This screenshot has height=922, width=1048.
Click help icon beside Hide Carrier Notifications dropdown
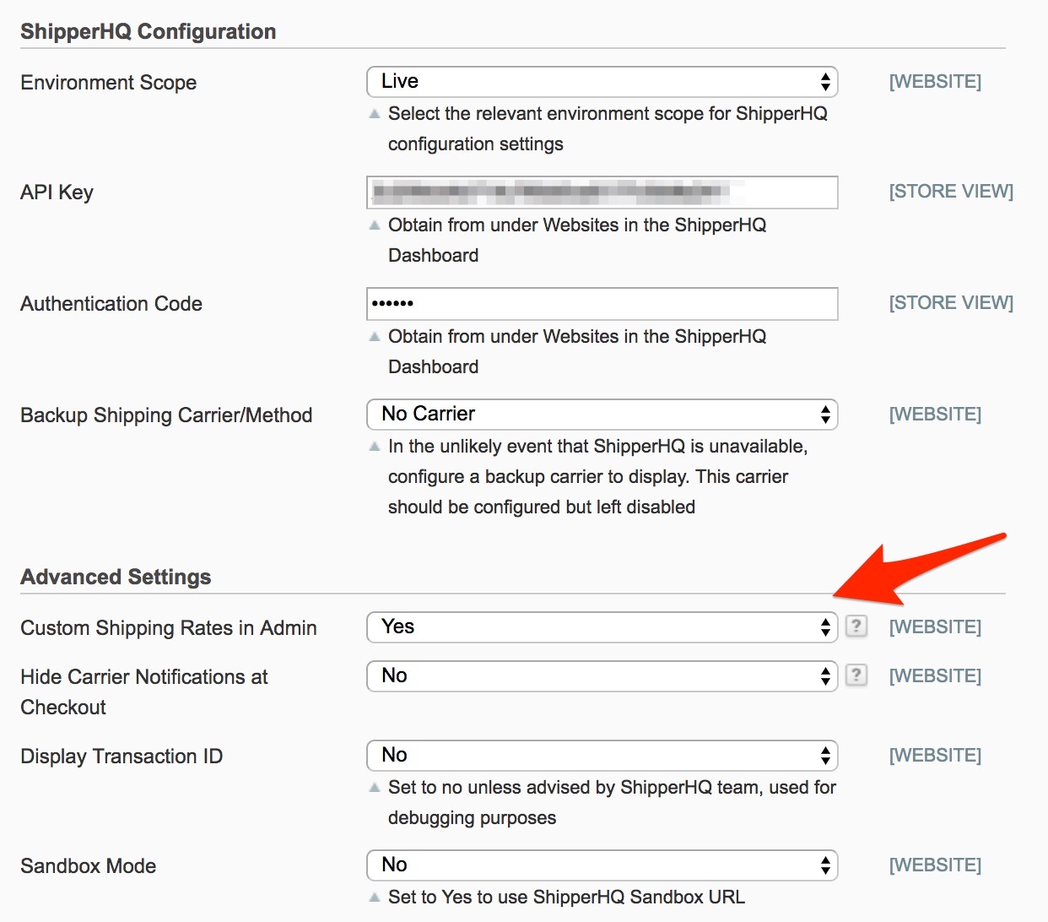(856, 675)
